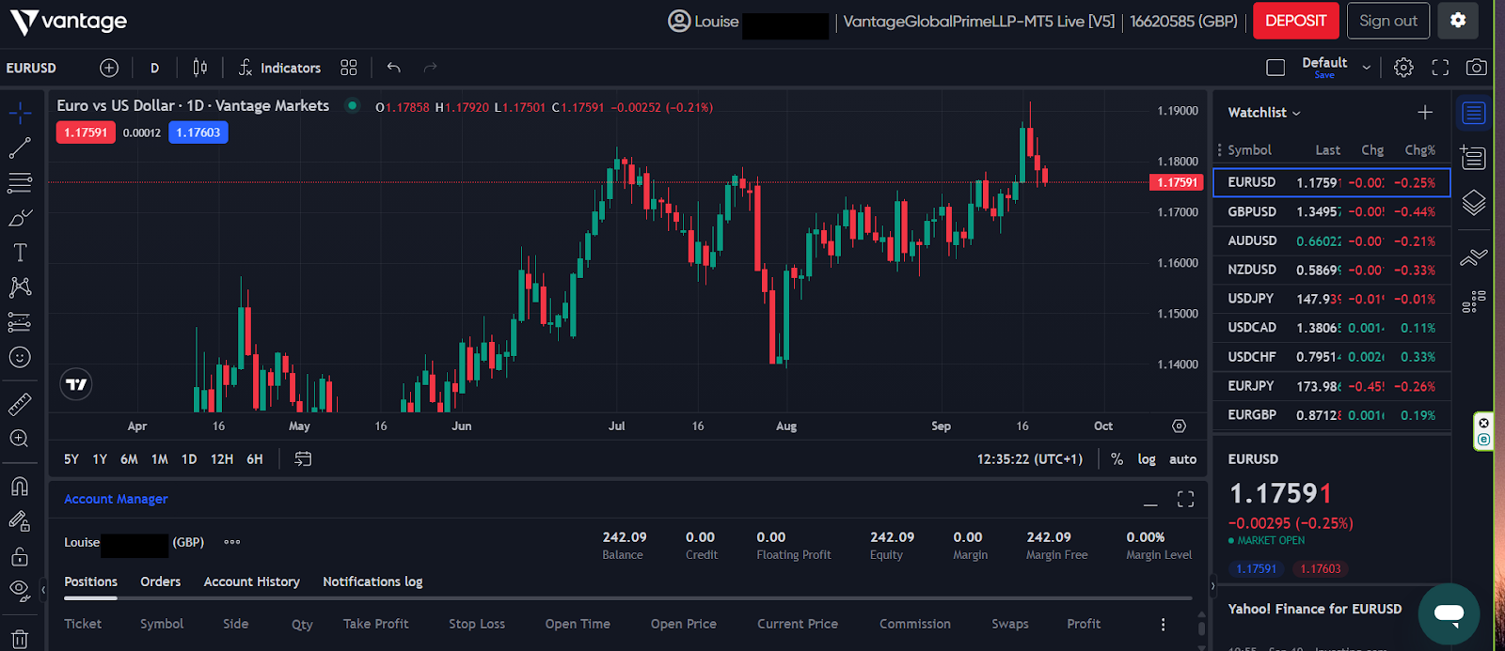This screenshot has width=1505, height=651.
Task: Open the emoji icons tool
Action: [x=20, y=357]
